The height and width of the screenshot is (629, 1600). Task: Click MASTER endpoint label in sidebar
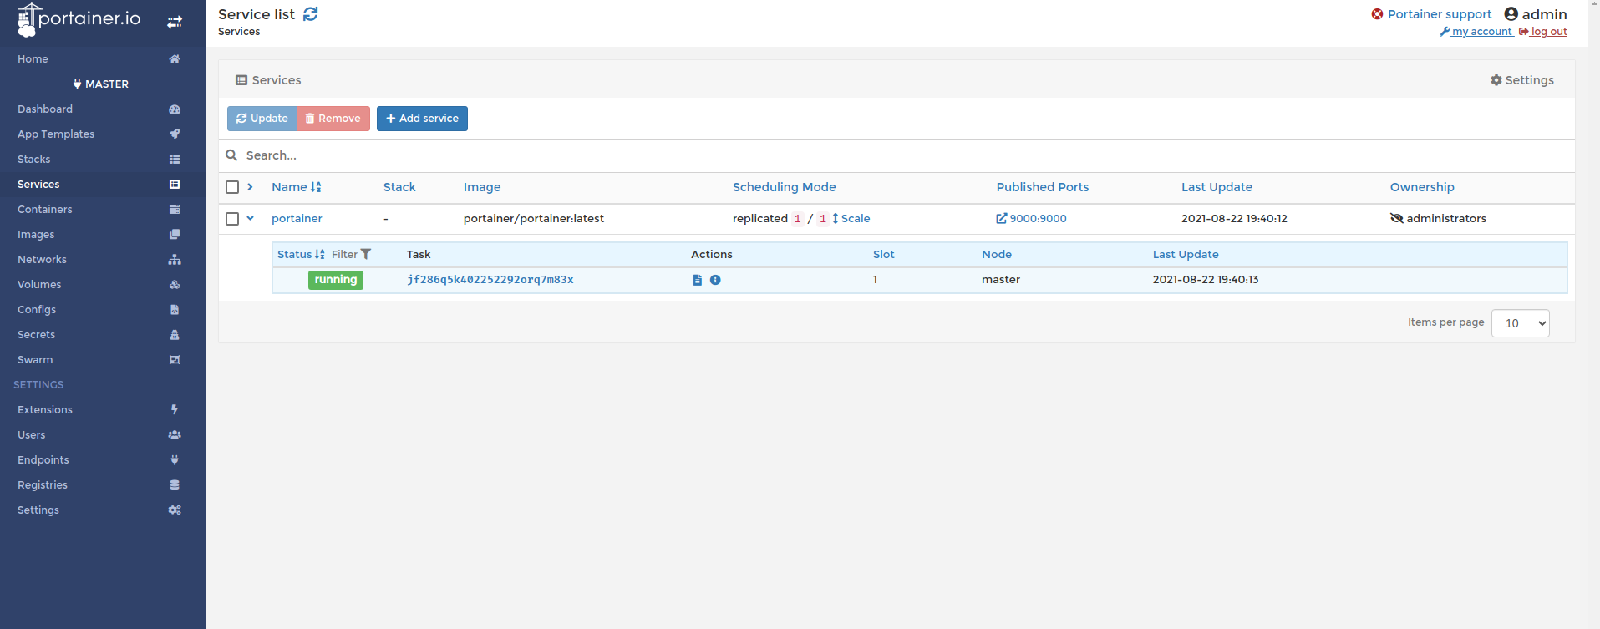100,84
